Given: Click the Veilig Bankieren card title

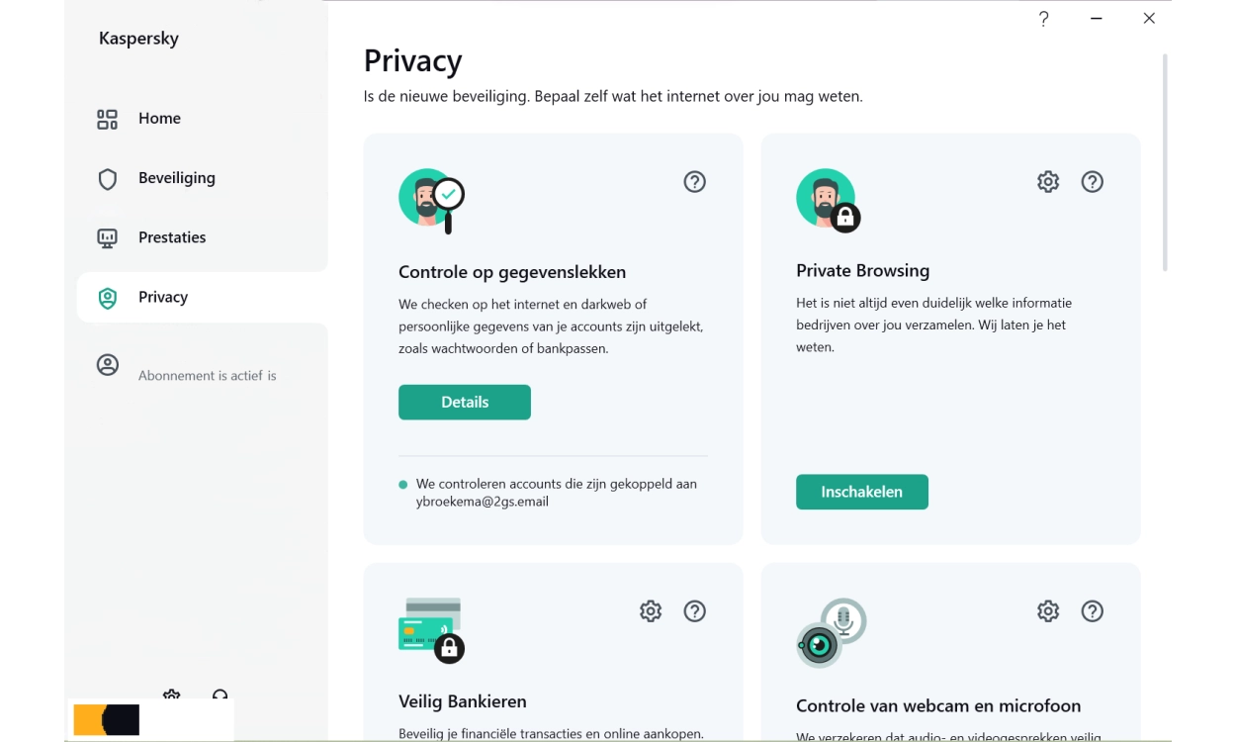Looking at the screenshot, I should tap(463, 701).
